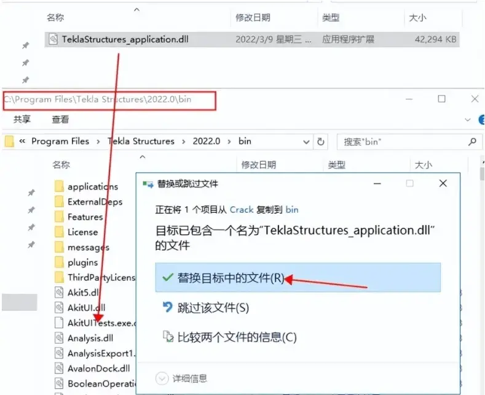Sort top window by 类型 column

point(331,18)
